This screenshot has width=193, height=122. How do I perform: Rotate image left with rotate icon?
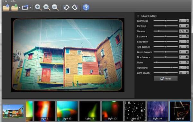[x=67, y=7]
